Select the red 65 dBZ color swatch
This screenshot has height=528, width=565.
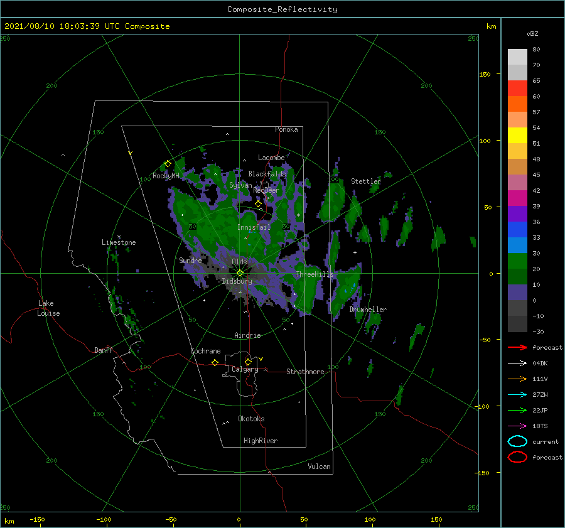pyautogui.click(x=517, y=88)
